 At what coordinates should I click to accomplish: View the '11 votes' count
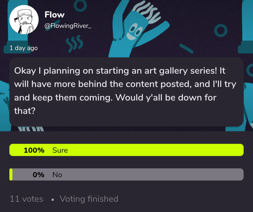pos(27,199)
